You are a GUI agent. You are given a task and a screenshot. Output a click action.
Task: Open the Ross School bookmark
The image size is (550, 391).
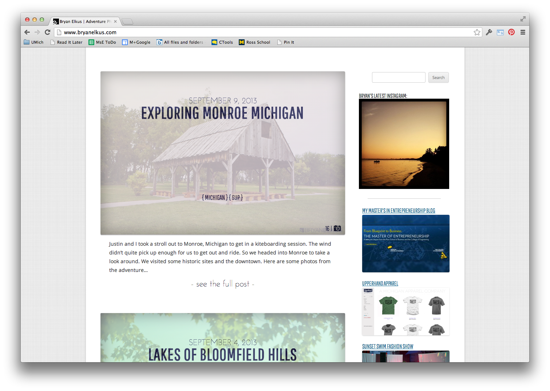pyautogui.click(x=254, y=42)
